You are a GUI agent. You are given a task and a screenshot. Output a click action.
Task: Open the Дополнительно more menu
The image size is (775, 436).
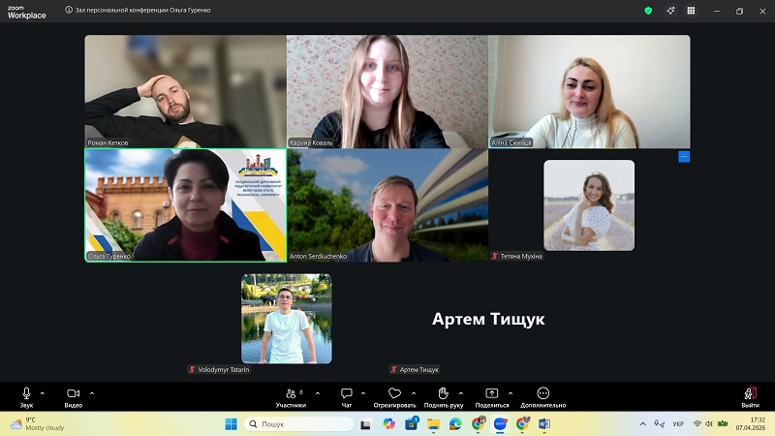(x=542, y=394)
